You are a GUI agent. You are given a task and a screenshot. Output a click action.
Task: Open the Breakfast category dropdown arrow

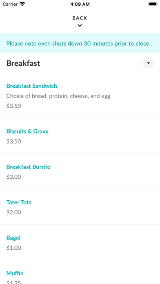coord(148,63)
